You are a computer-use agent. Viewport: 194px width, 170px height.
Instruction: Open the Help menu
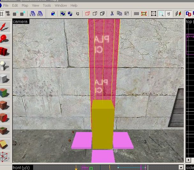click(74, 5)
